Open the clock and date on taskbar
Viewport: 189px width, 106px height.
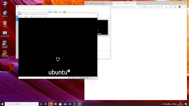click(180, 104)
